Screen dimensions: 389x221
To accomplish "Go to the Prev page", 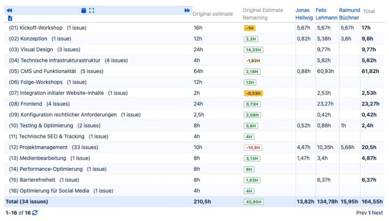I will (x=361, y=213).
